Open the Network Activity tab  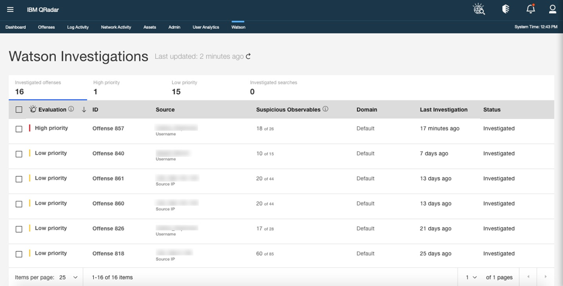point(116,27)
